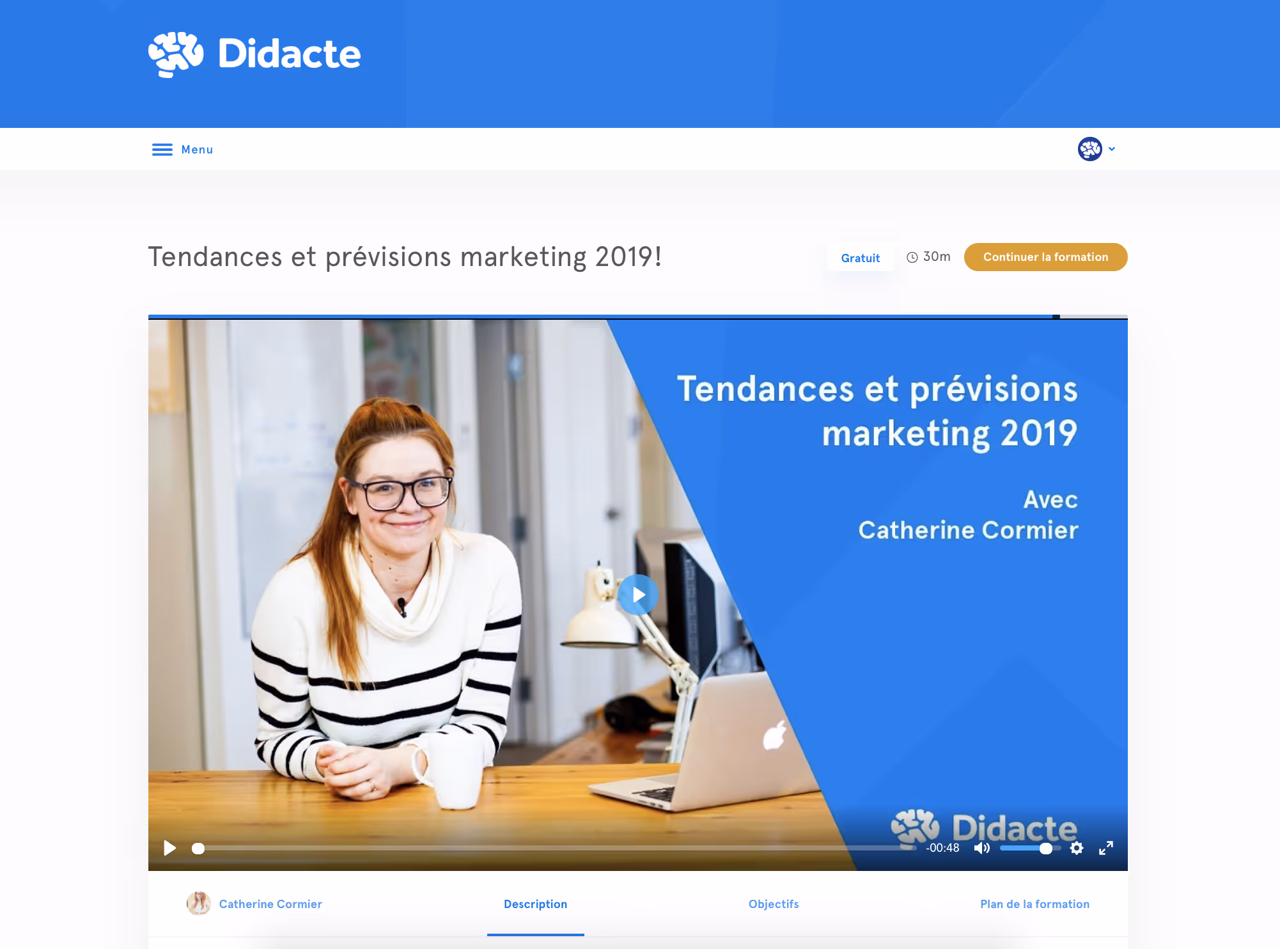Click the user avatar brain icon
The width and height of the screenshot is (1280, 949).
(1089, 149)
